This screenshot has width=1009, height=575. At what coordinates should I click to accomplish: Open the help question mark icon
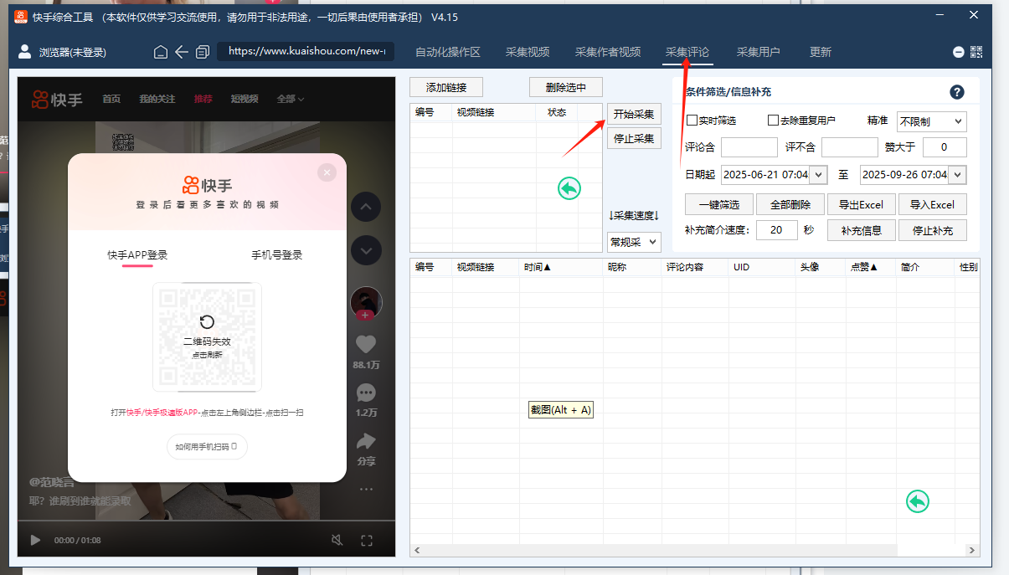point(957,92)
